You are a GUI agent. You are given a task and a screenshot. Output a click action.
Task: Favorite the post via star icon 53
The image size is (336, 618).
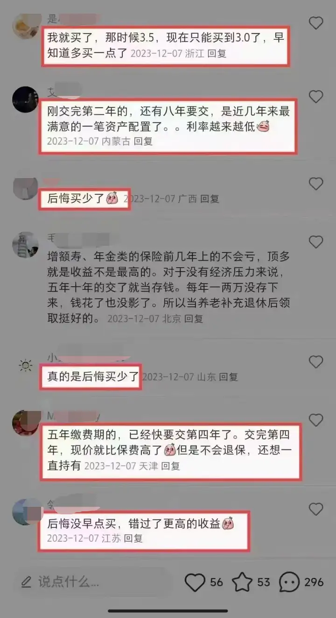242,582
